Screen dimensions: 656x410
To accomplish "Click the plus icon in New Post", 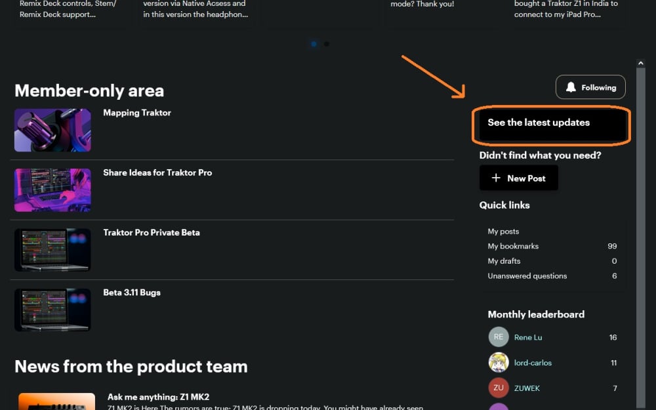I will pos(496,178).
